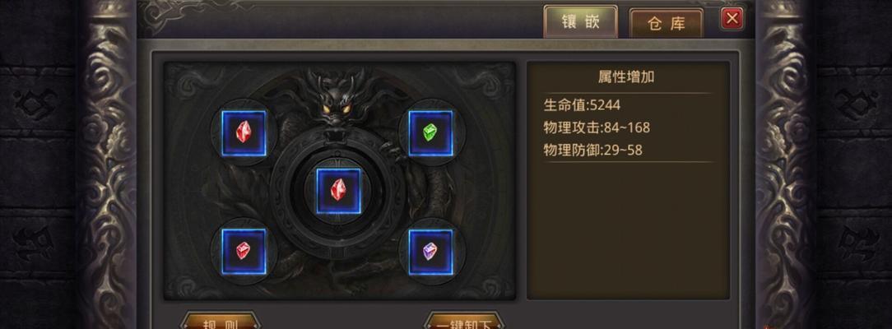Click the dragon head emblem

pyautogui.click(x=338, y=98)
